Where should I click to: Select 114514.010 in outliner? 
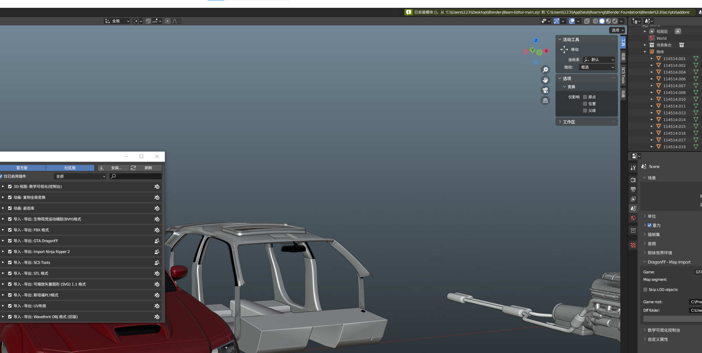coord(674,99)
